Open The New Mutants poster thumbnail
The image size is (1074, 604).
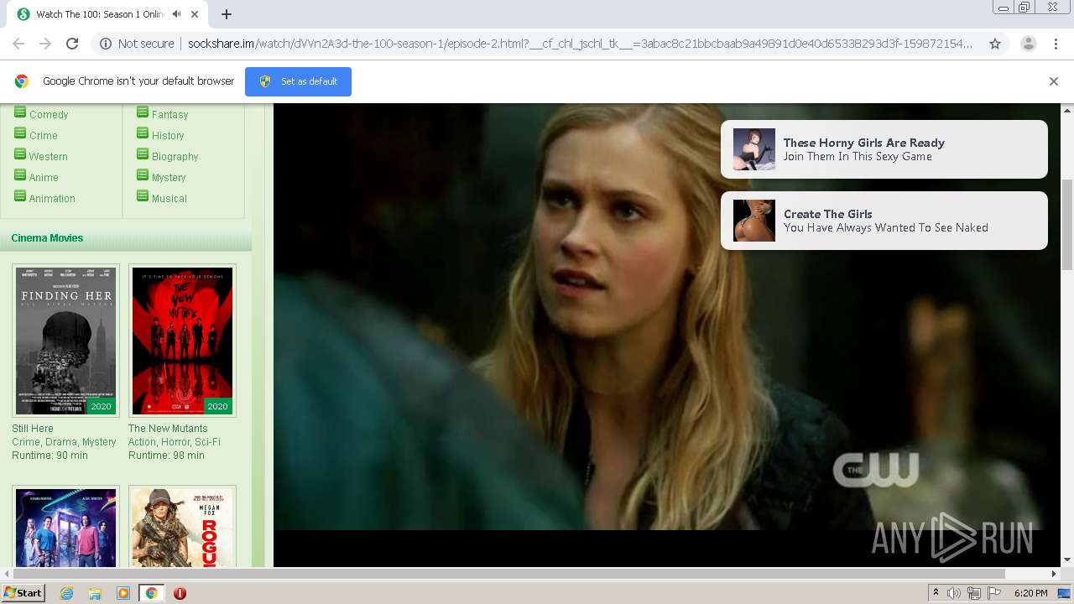click(182, 341)
